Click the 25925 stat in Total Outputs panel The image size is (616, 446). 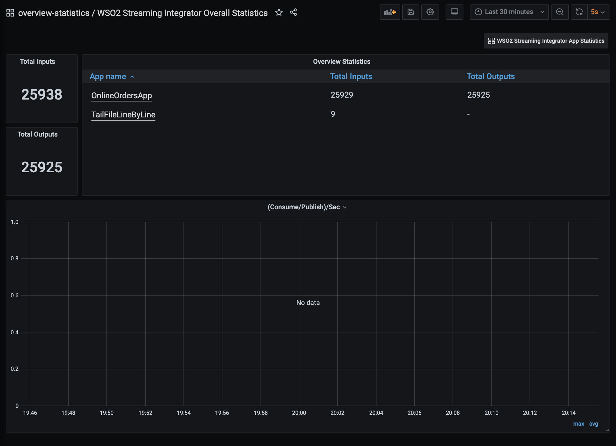point(42,167)
